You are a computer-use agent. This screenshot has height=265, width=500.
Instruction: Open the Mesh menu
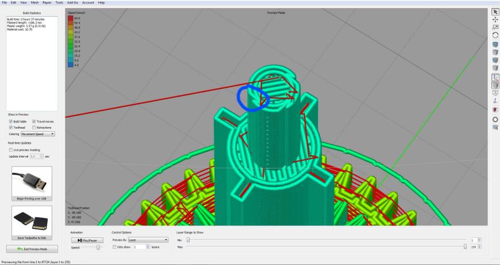34,2
